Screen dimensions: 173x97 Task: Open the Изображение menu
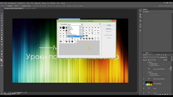(x=21, y=3)
